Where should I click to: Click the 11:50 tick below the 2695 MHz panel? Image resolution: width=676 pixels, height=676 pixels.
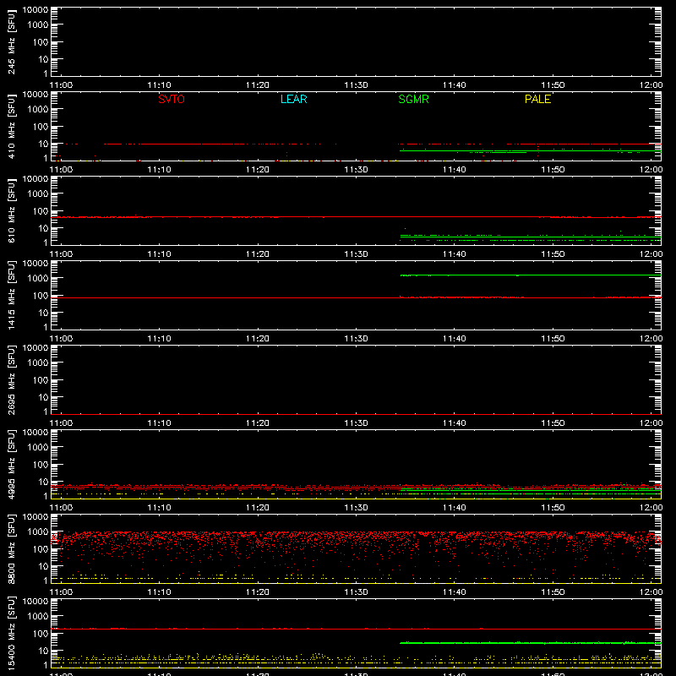553,423
